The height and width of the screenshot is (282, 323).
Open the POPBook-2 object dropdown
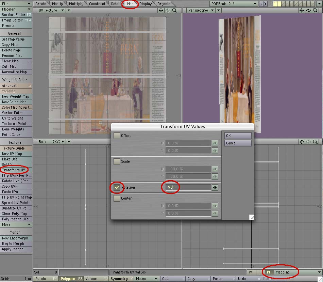tap(234, 4)
